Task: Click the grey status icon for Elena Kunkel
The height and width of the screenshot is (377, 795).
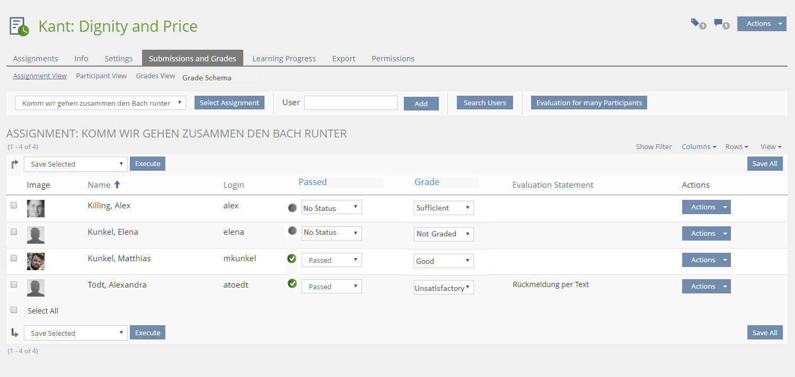Action: 292,231
